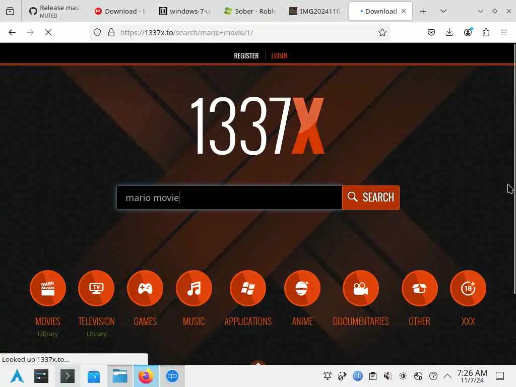Click the LOGIN link
The height and width of the screenshot is (387, 516).
[x=279, y=55]
